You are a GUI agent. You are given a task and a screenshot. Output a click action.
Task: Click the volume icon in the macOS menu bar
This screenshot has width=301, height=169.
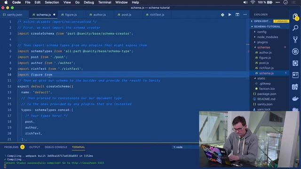246,2
